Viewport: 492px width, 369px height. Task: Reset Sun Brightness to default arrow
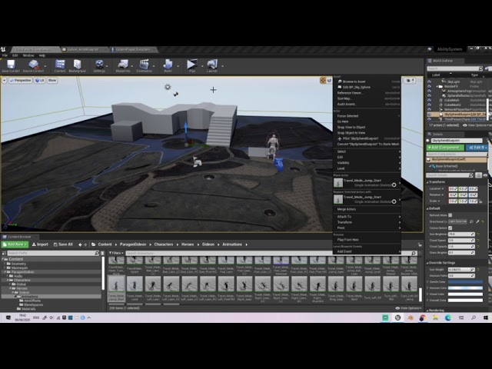[x=478, y=234]
